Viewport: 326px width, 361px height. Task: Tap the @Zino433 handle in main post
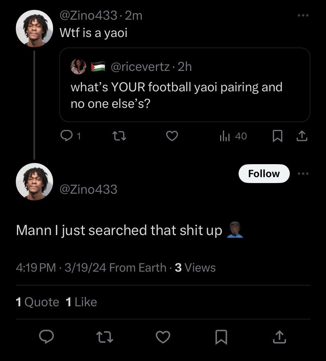click(88, 189)
